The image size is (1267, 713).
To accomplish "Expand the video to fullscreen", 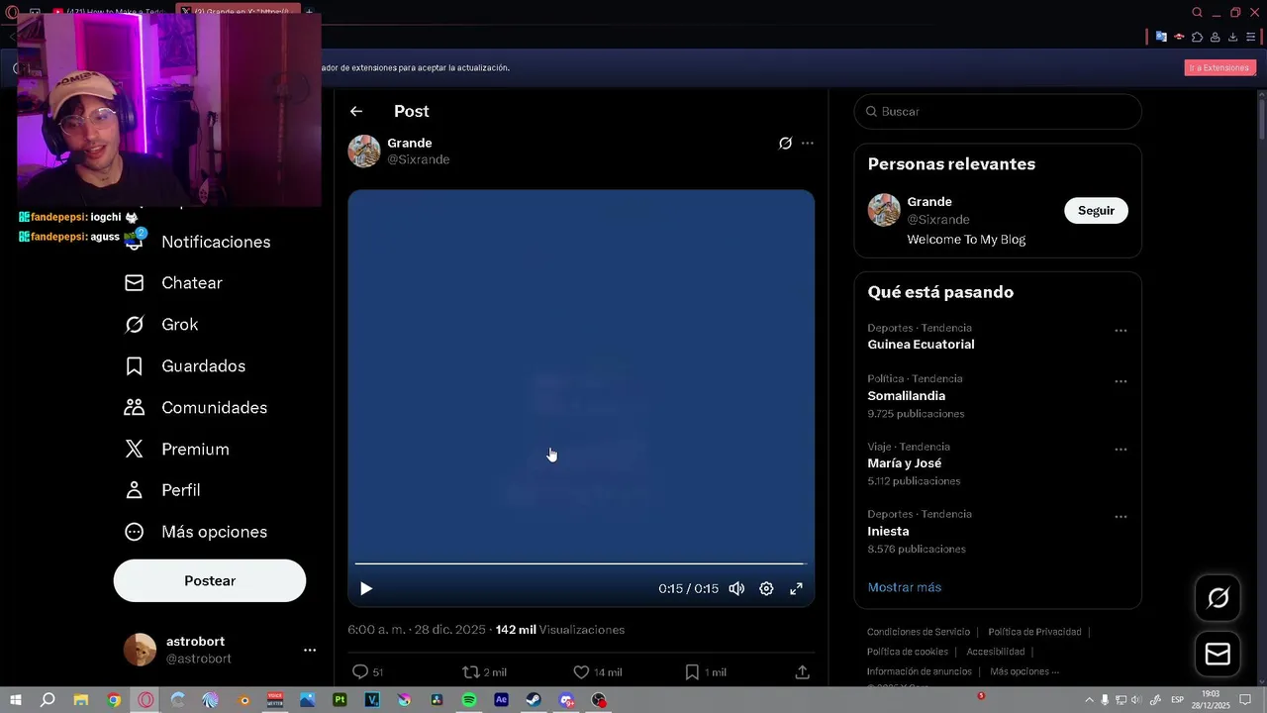I will [x=796, y=588].
